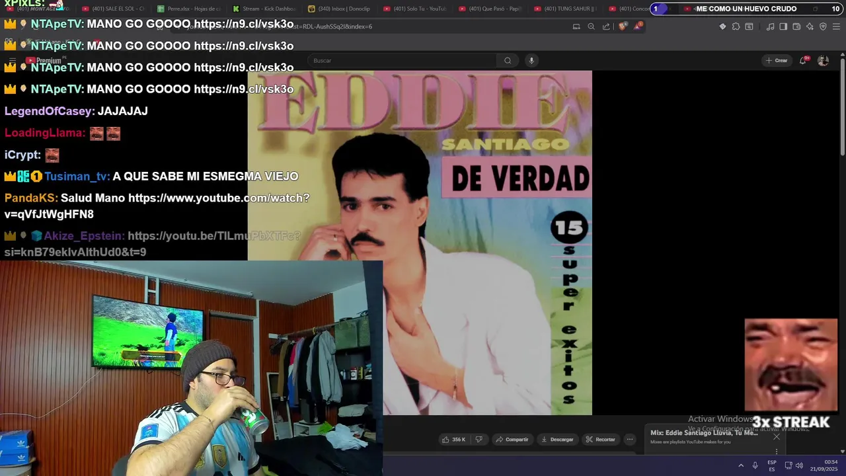This screenshot has height=476, width=846.
Task: Activate voice search microphone
Action: 531,61
